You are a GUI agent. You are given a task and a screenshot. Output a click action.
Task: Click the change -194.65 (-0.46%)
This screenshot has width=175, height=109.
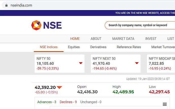point(104,68)
